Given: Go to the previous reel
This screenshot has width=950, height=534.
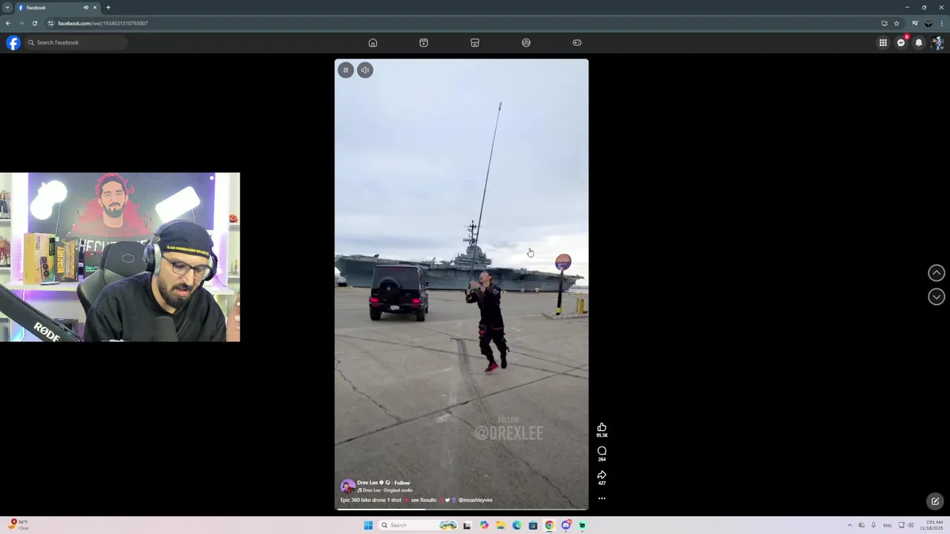Looking at the screenshot, I should pyautogui.click(x=937, y=273).
